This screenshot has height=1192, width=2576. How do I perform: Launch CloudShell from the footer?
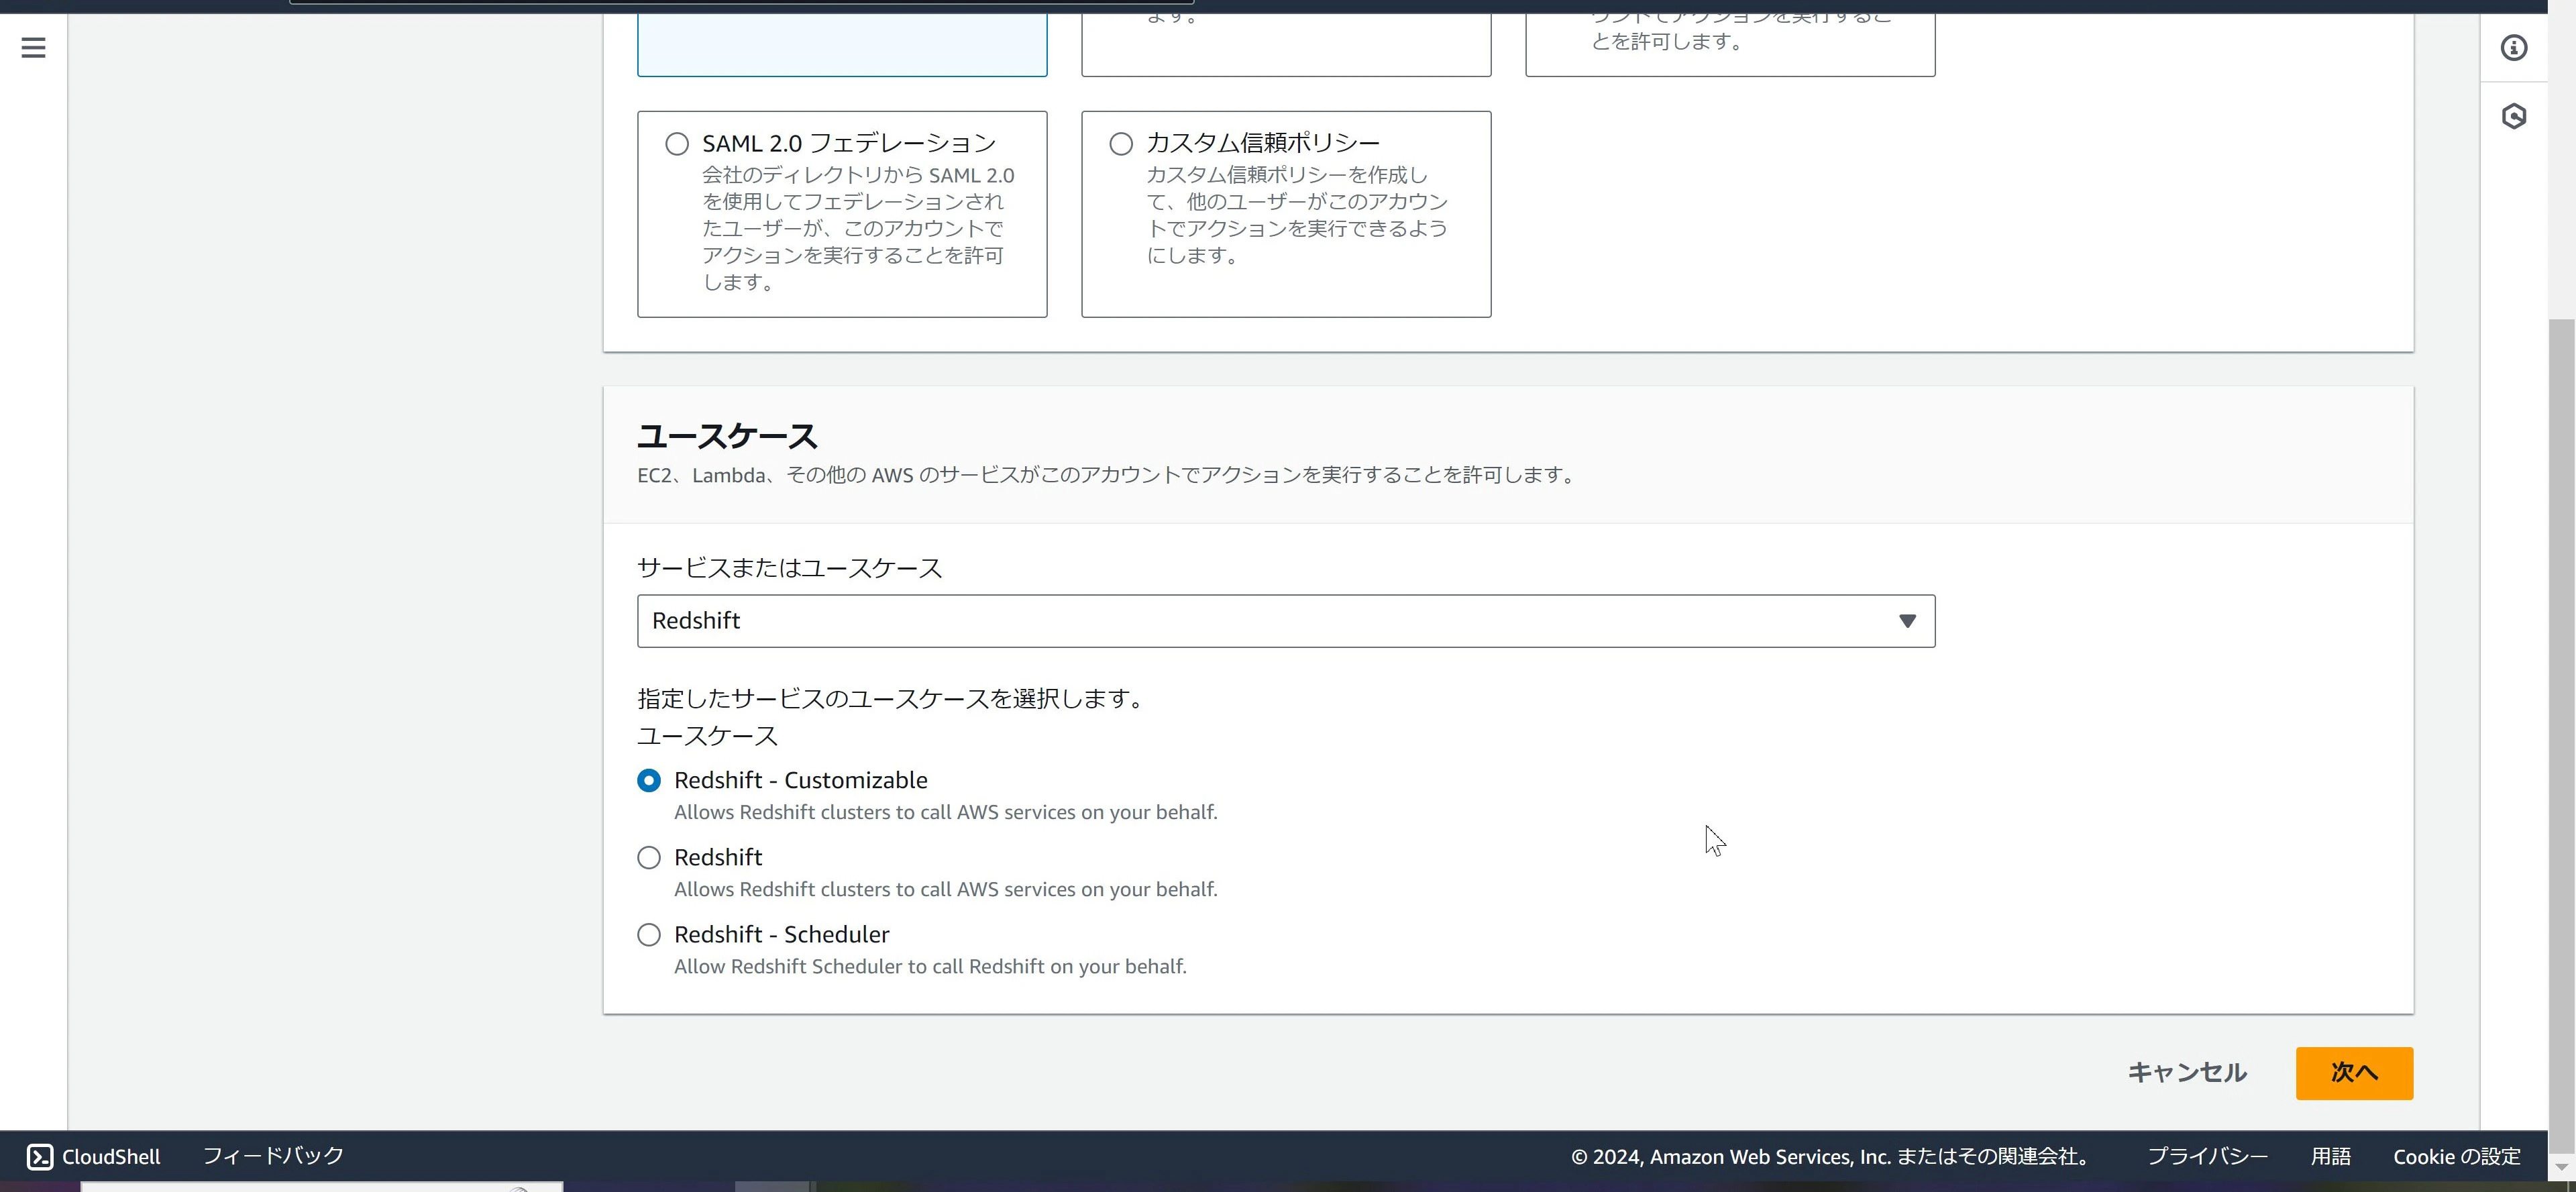(x=93, y=1156)
